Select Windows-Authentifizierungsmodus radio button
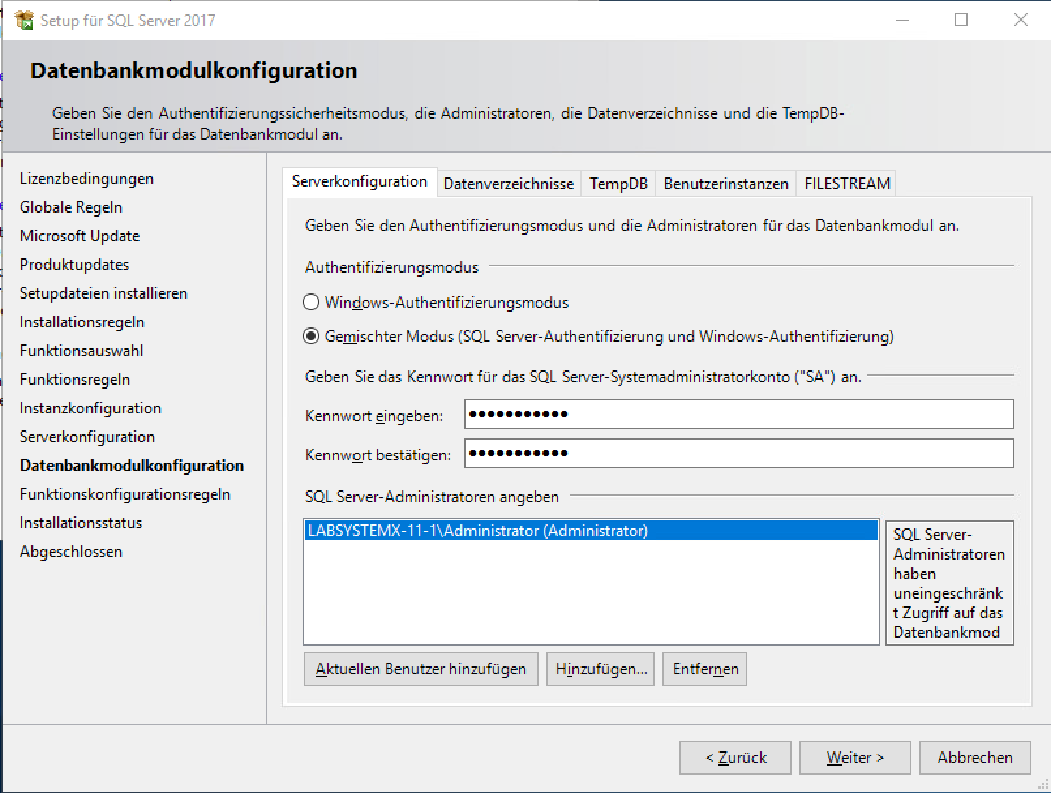 coord(312,303)
